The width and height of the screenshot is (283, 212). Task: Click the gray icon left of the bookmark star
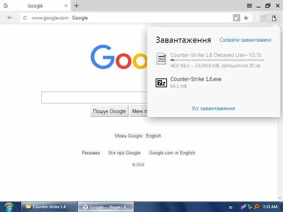pyautogui.click(x=236, y=18)
